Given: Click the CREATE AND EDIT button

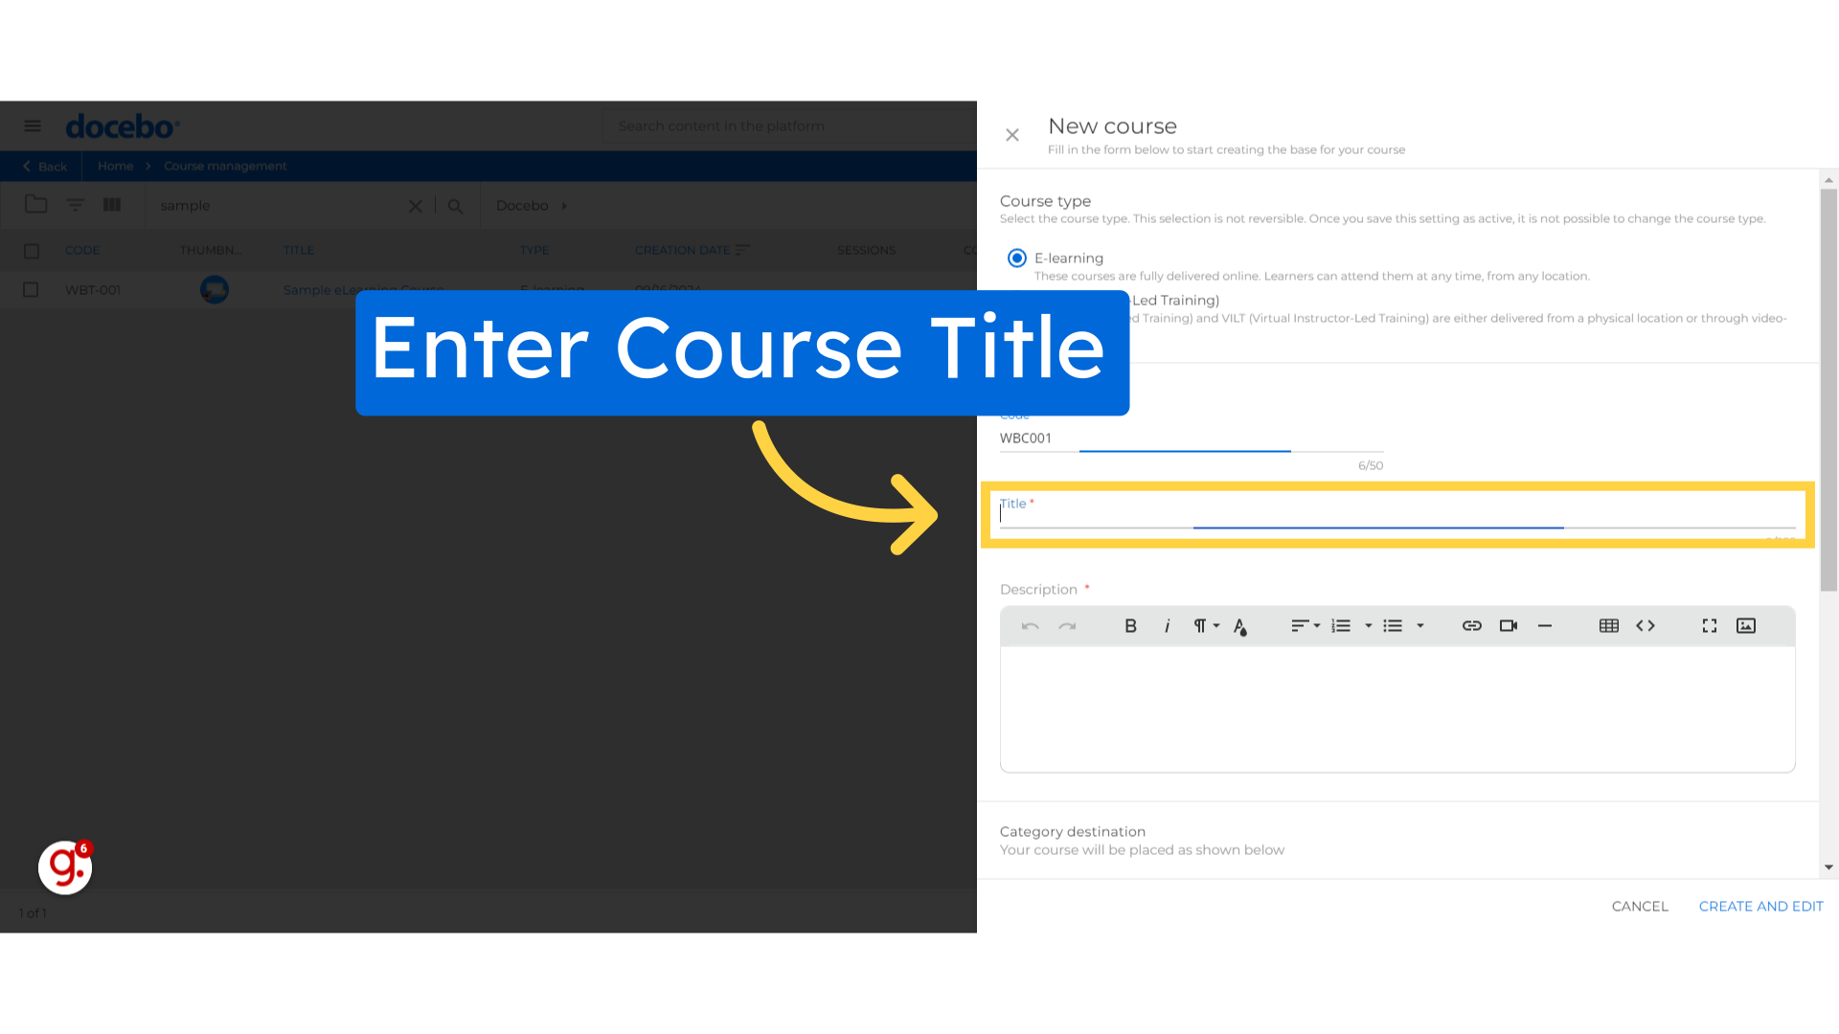Looking at the screenshot, I should (x=1760, y=905).
